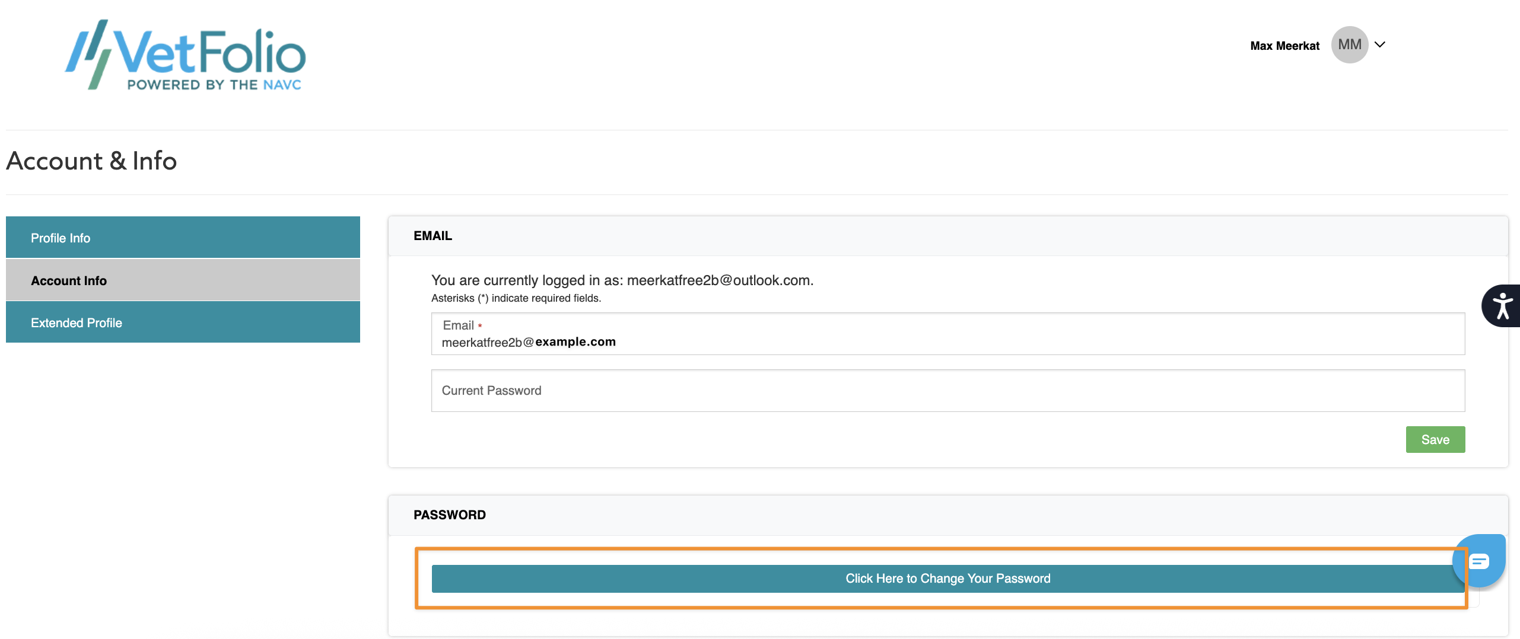Open the accessibility widget icon
Image resolution: width=1520 pixels, height=639 pixels.
click(1502, 306)
